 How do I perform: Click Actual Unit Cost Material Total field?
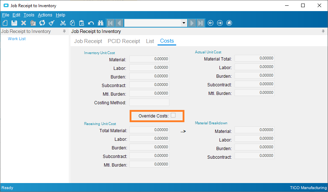[x=254, y=58]
